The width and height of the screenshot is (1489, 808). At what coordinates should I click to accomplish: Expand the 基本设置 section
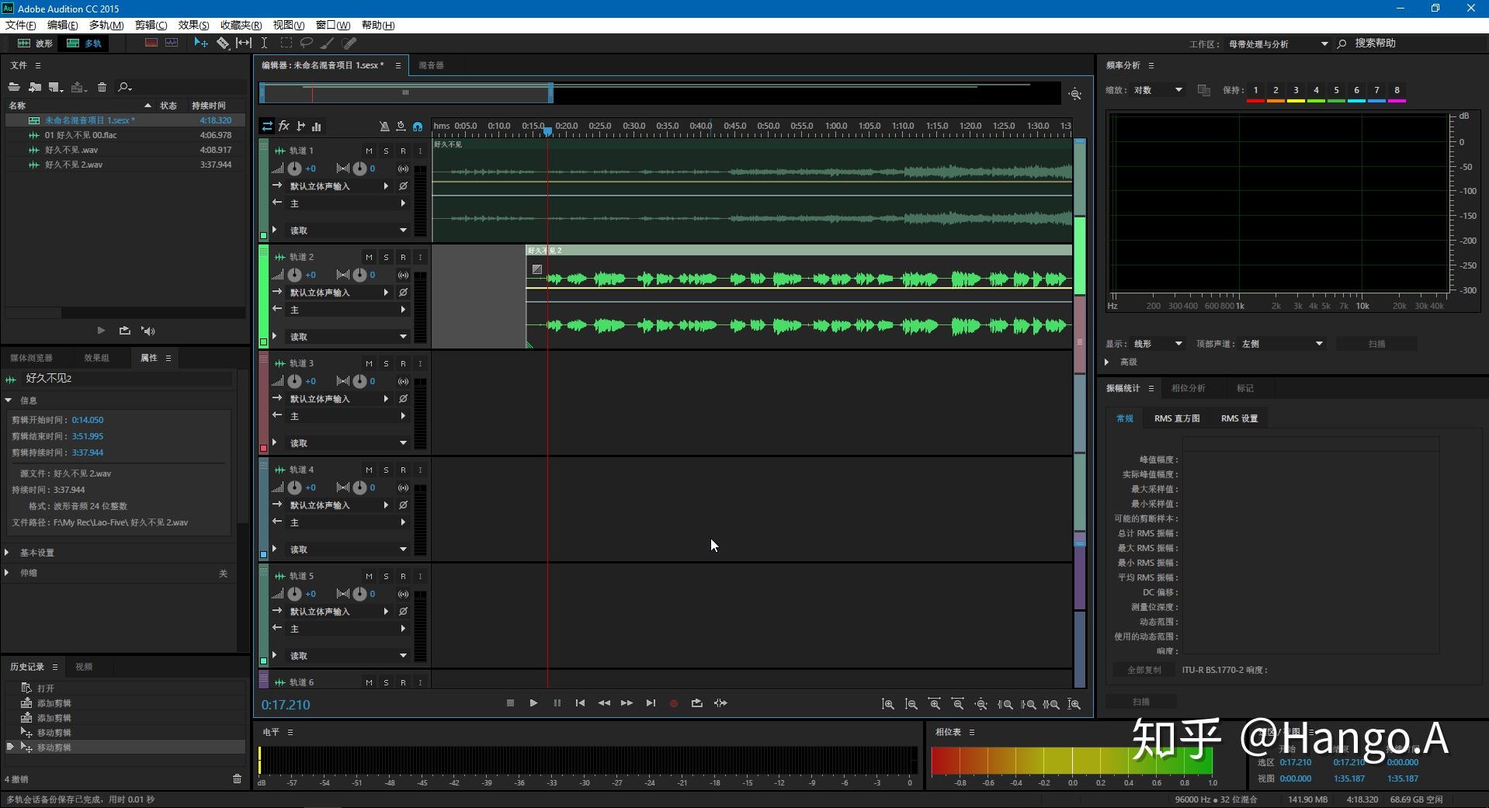tap(36, 553)
